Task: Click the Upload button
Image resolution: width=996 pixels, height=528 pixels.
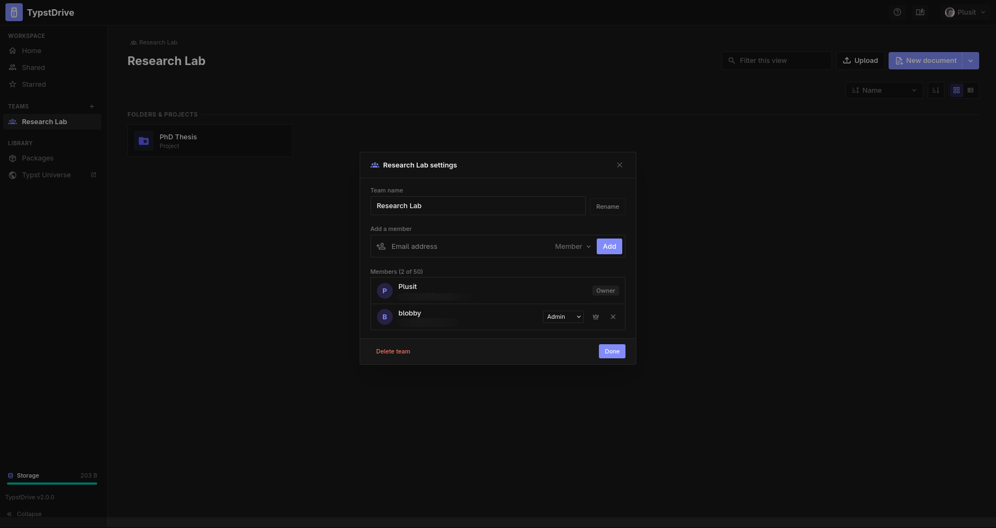Action: click(860, 61)
